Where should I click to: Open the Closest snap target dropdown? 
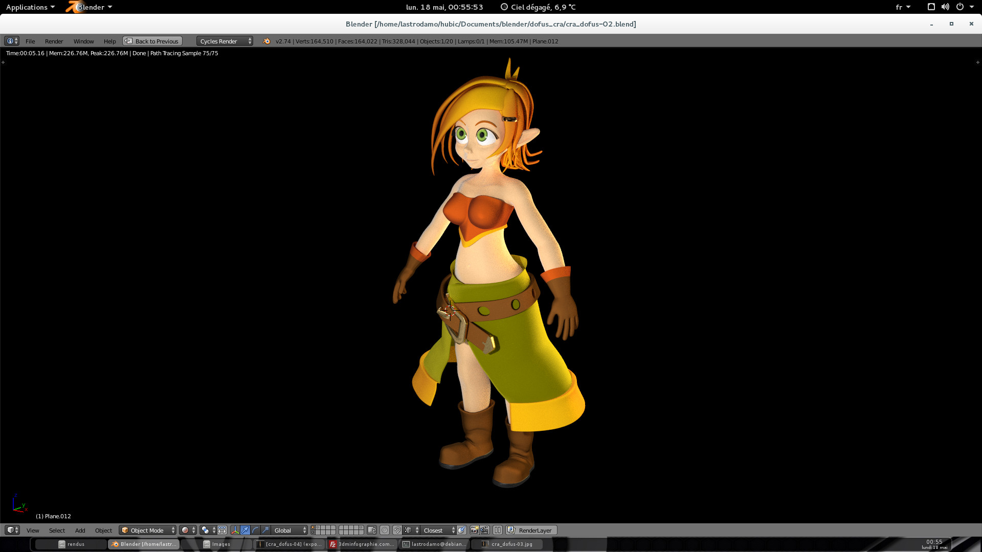(439, 530)
